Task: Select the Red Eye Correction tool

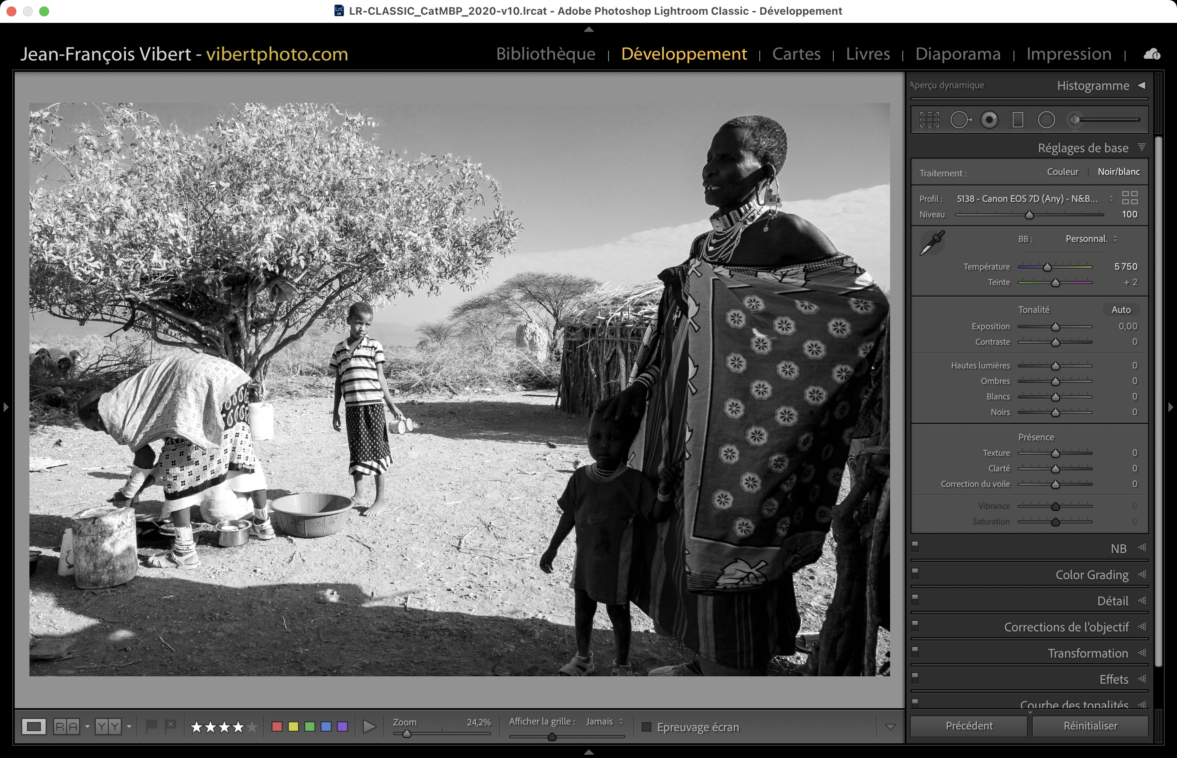Action: point(989,120)
